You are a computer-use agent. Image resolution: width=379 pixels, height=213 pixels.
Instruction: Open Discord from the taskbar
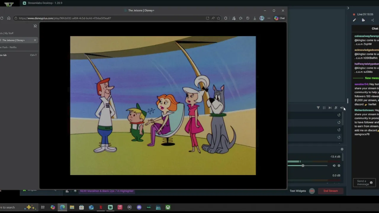[139, 207]
